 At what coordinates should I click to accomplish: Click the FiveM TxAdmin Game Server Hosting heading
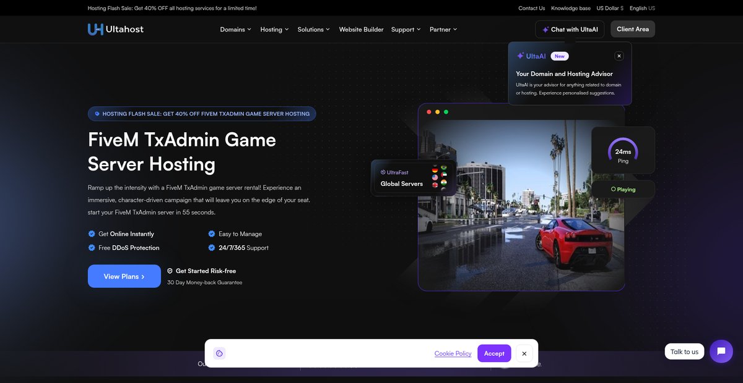182,151
